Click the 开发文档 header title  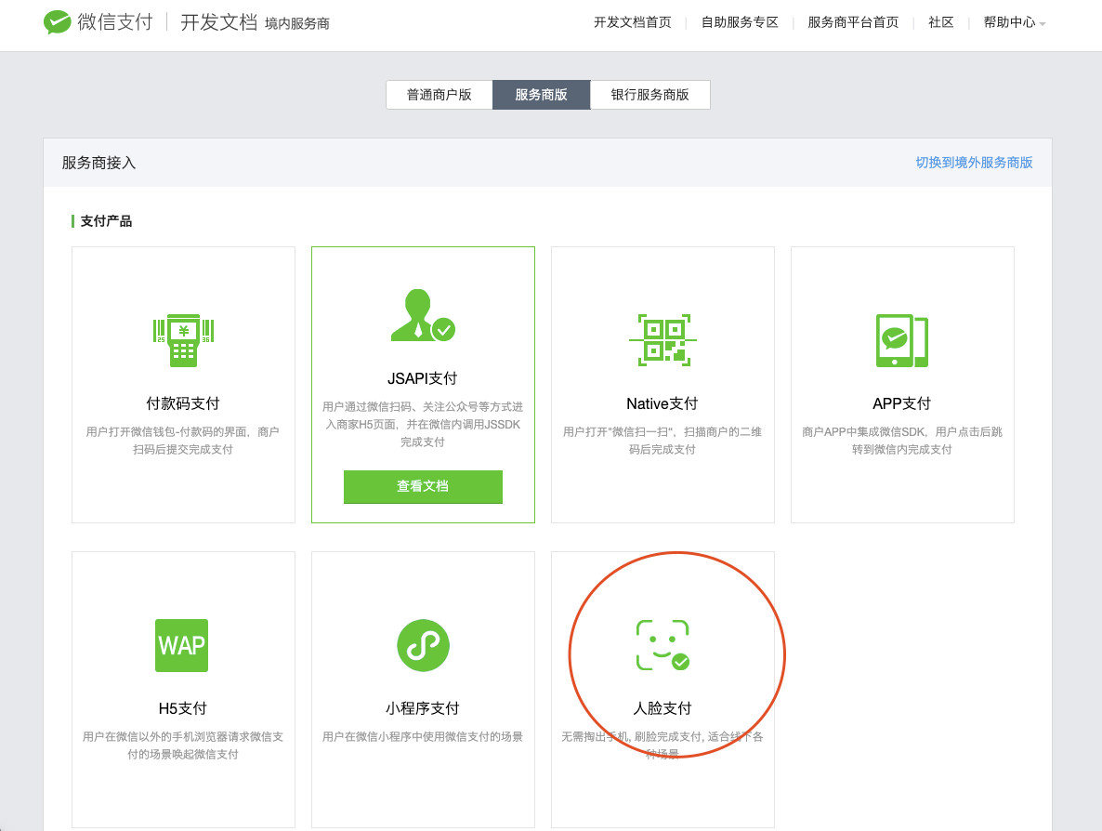pyautogui.click(x=218, y=21)
